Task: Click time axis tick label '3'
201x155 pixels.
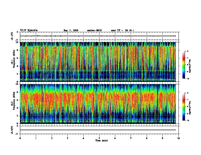Action: [68, 138]
